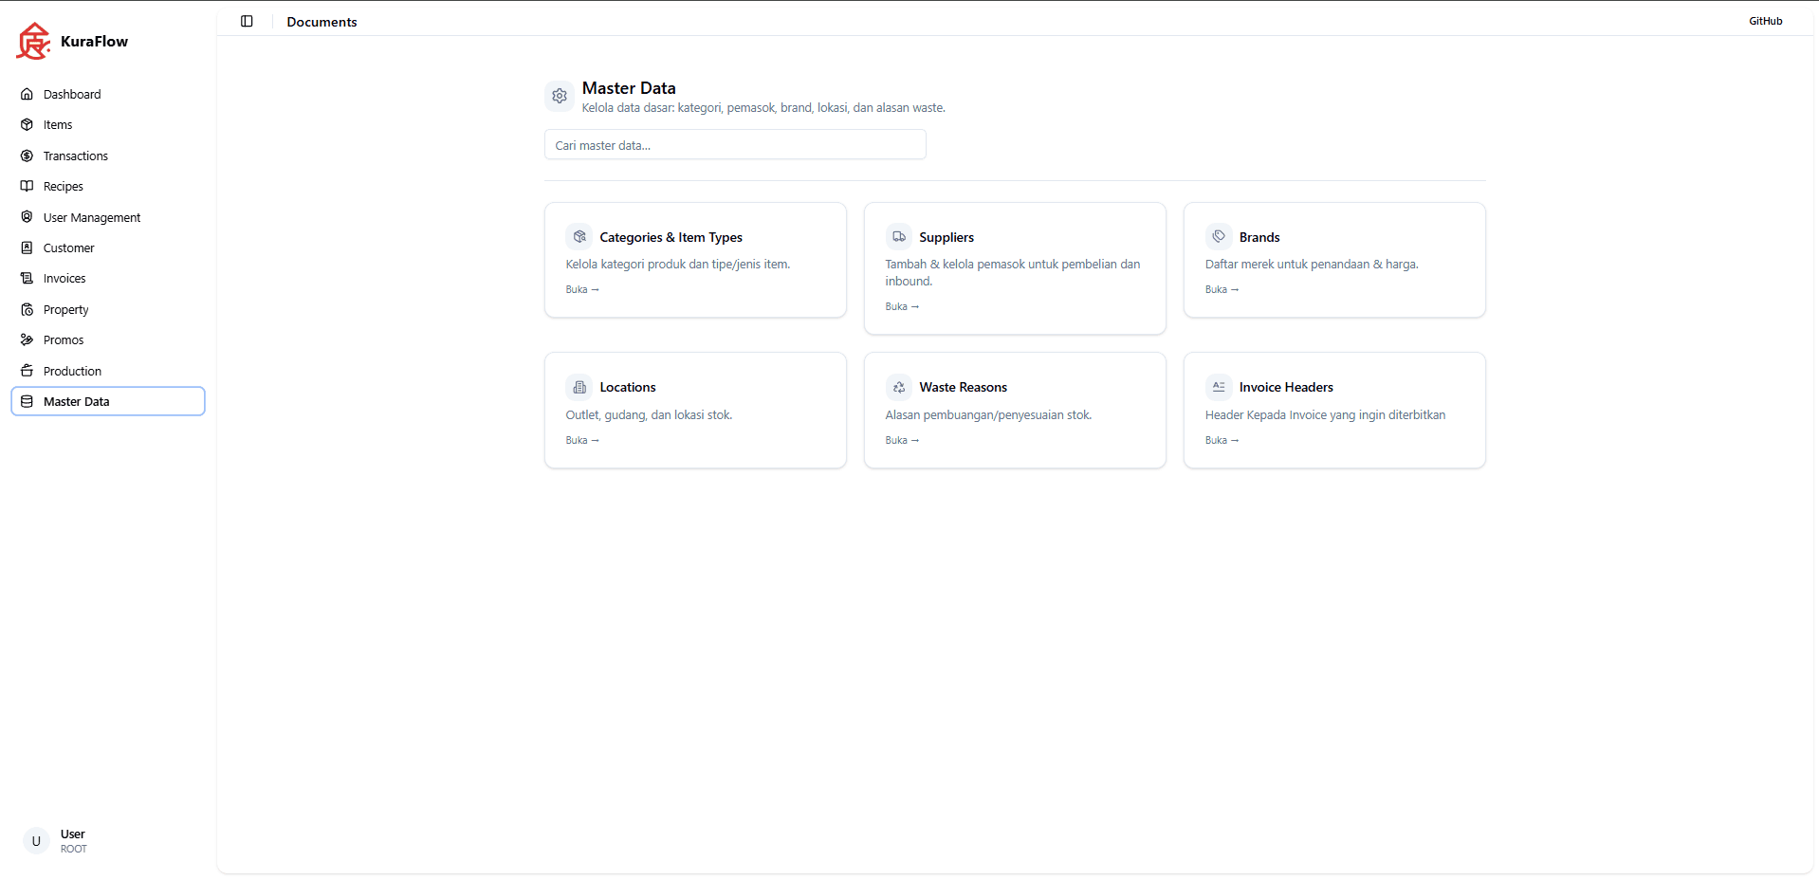The image size is (1819, 880).
Task: Select the Promos icon
Action: (x=27, y=339)
